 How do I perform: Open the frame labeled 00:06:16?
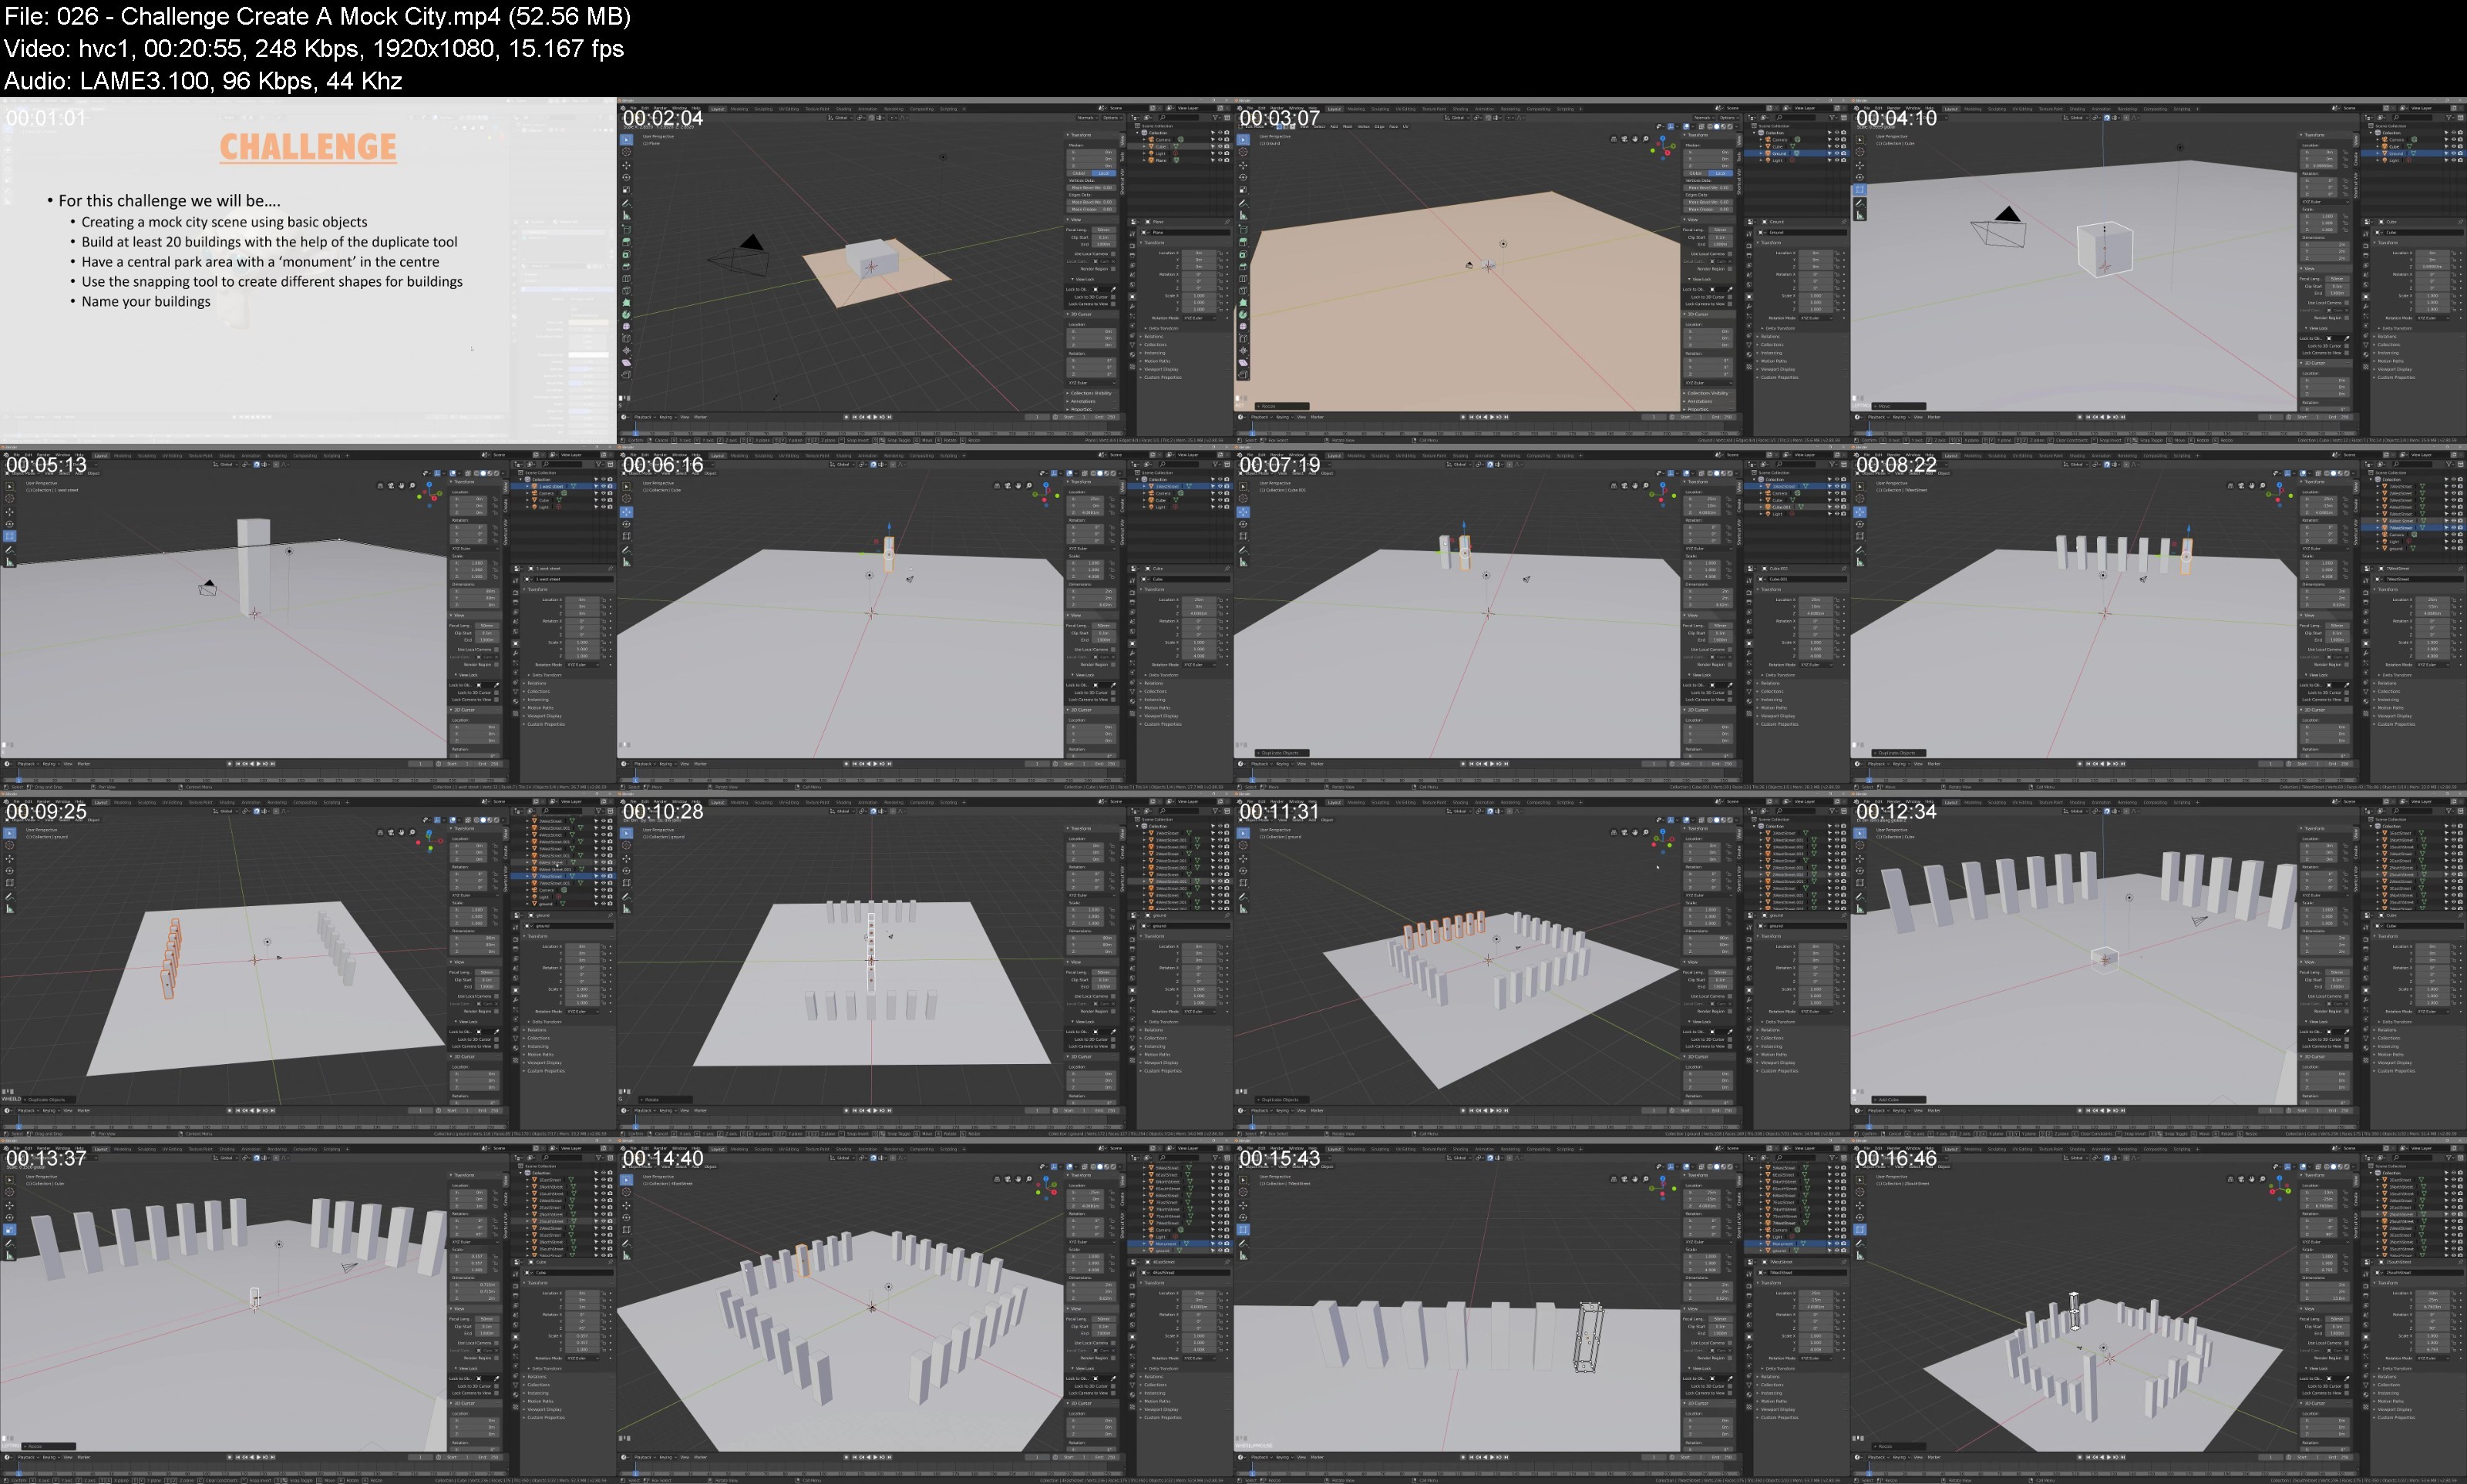924,618
